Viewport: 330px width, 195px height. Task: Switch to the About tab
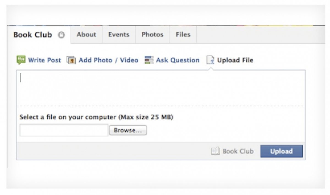86,35
